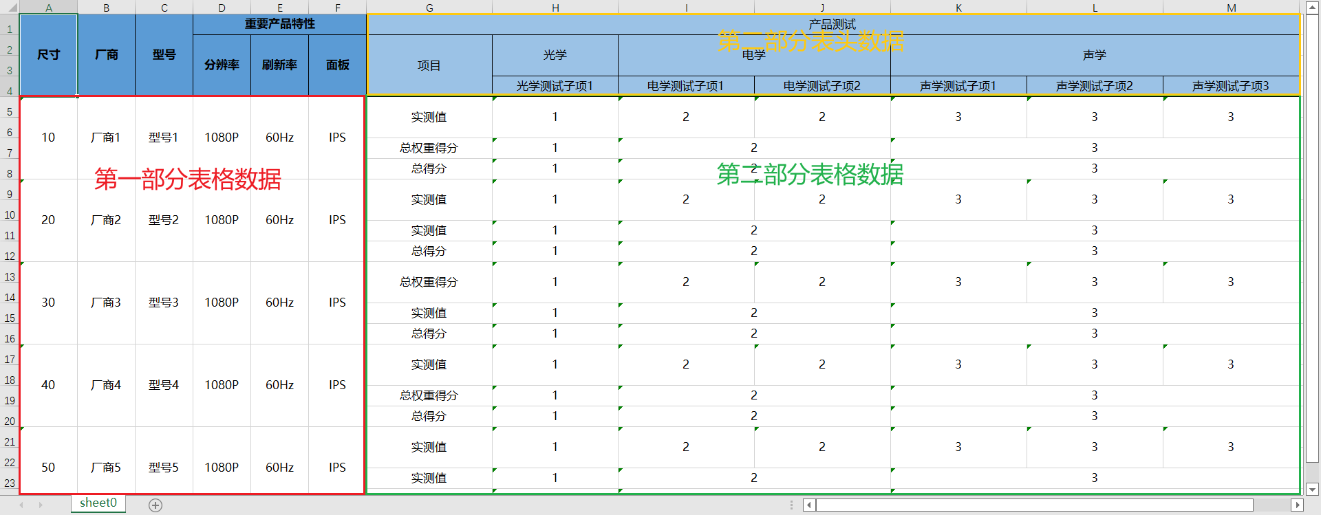1321x515 pixels.
Task: Select the size cell with value 10
Action: (x=48, y=138)
